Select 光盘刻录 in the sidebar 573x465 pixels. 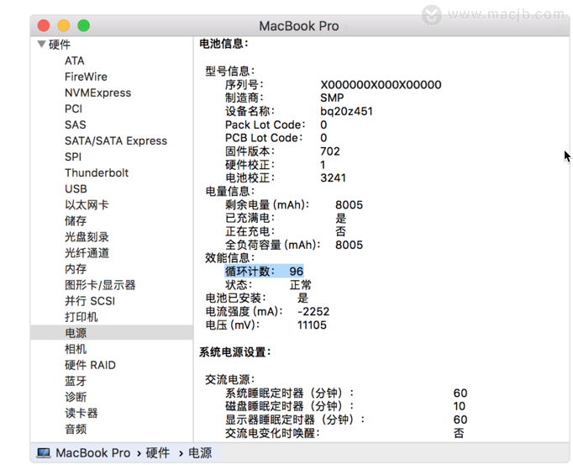87,237
